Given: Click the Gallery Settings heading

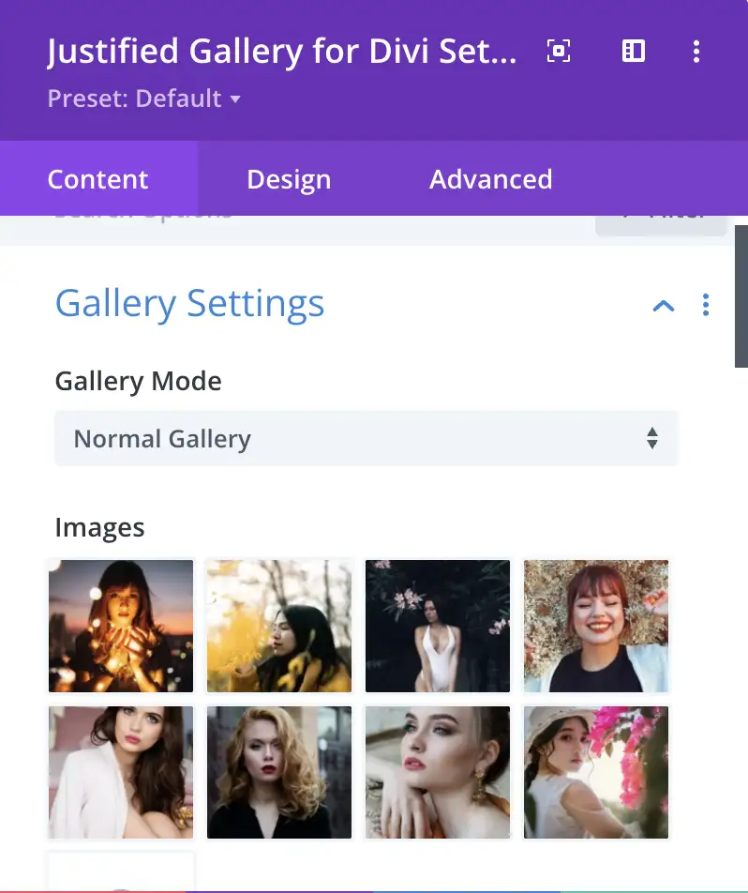Looking at the screenshot, I should click(190, 304).
